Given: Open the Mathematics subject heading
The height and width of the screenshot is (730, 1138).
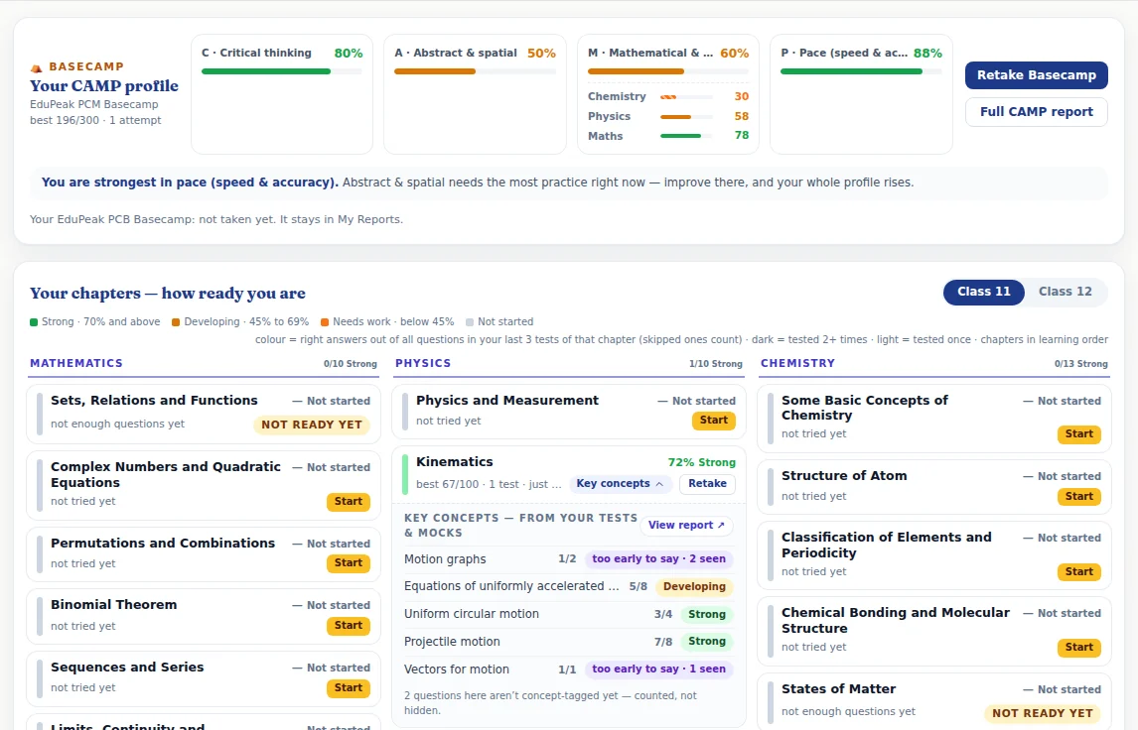Looking at the screenshot, I should point(76,363).
